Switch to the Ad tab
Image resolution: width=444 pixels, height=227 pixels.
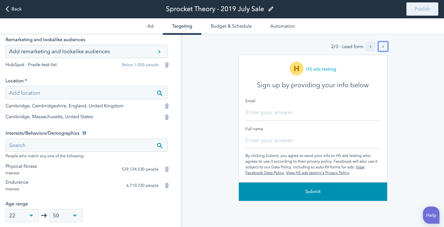pyautogui.click(x=150, y=26)
